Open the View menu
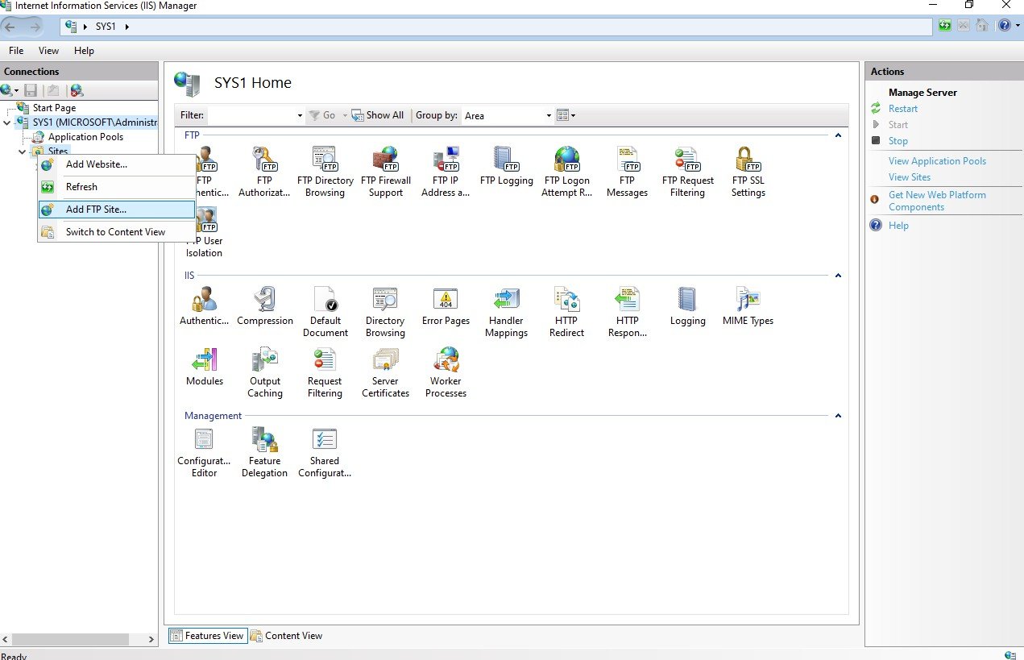The image size is (1024, 660). tap(48, 51)
